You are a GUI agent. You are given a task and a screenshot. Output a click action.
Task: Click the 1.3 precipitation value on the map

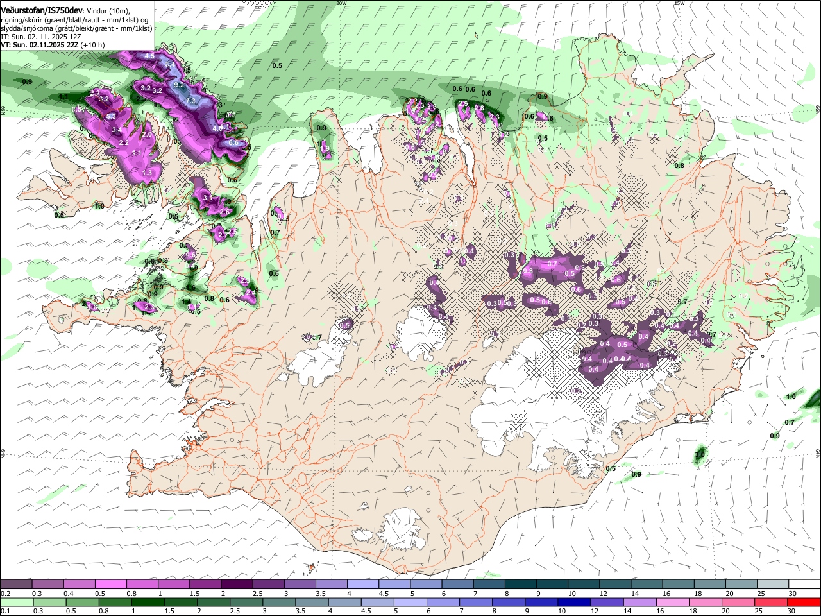point(147,173)
